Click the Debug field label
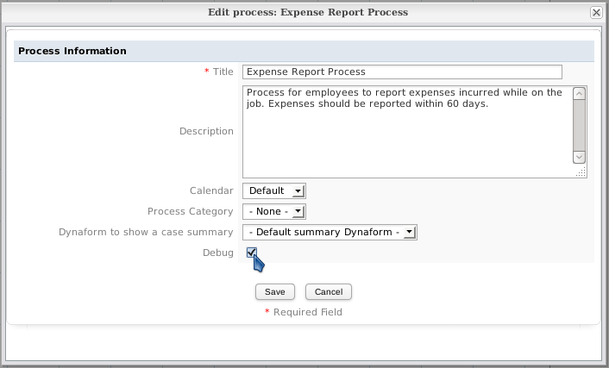Image resolution: width=609 pixels, height=368 pixels. click(217, 253)
